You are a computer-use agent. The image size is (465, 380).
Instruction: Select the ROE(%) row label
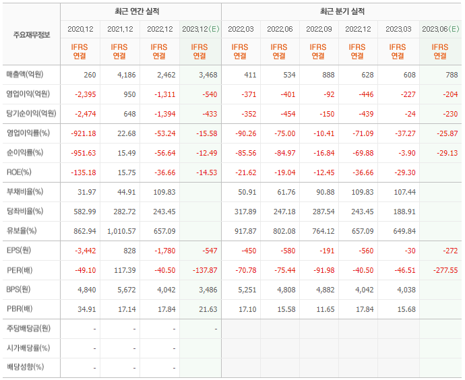click(x=19, y=172)
